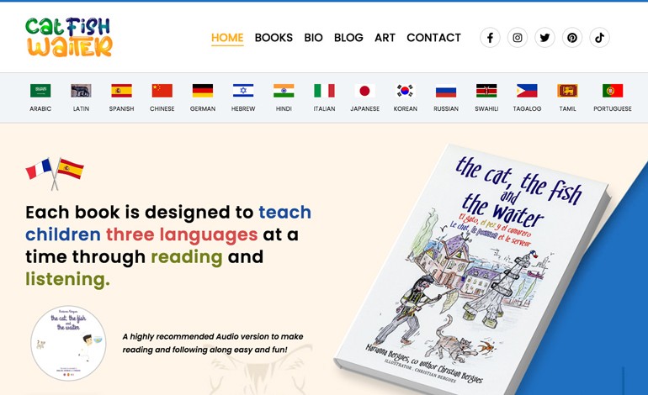Open the ART menu item
This screenshot has width=648, height=395.
(385, 38)
